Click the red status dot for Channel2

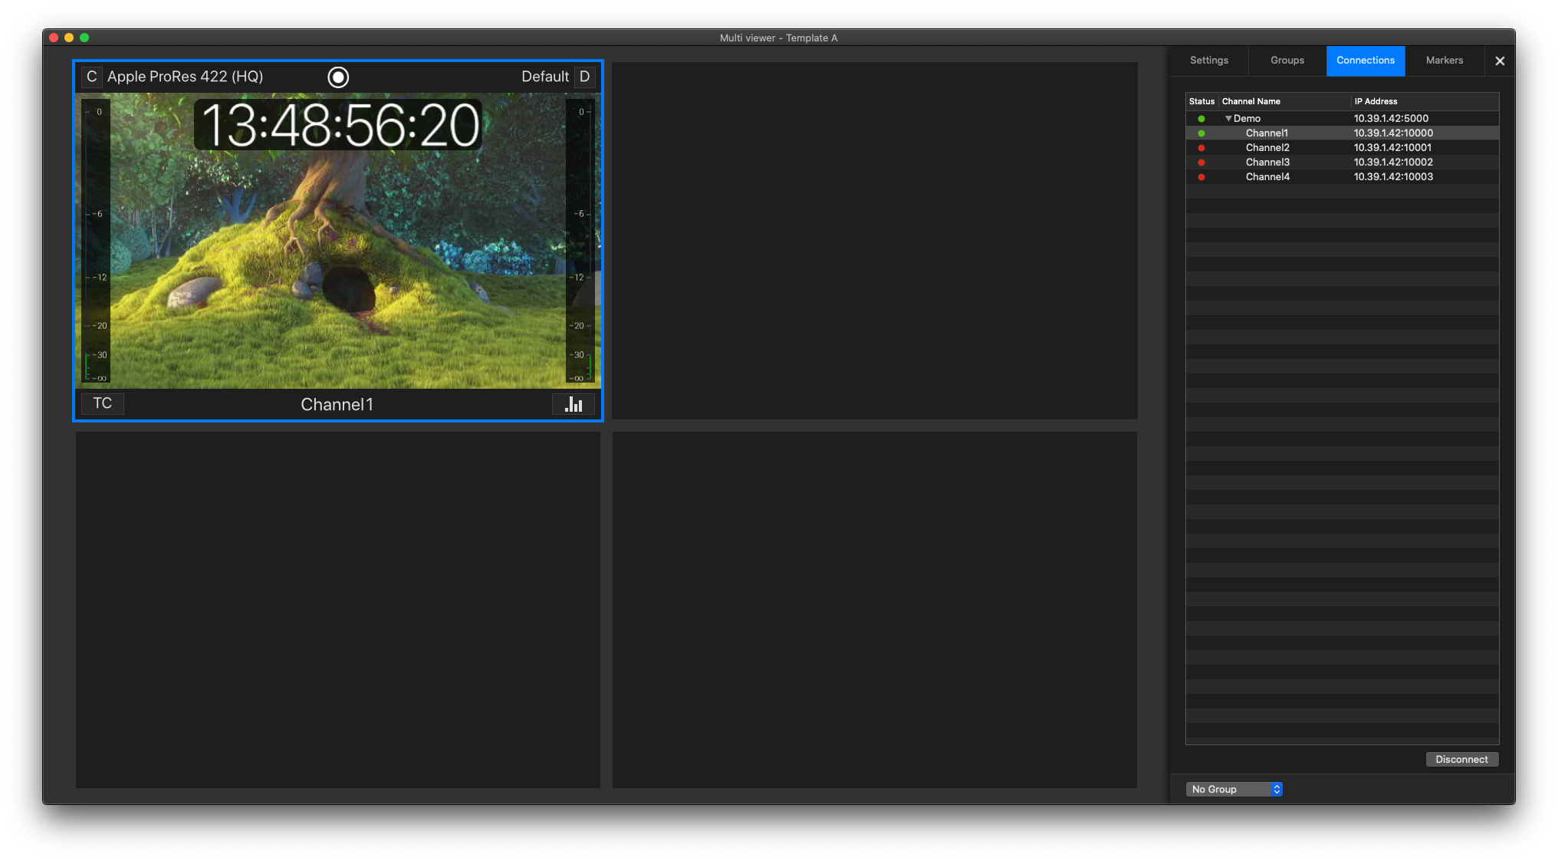[1201, 148]
